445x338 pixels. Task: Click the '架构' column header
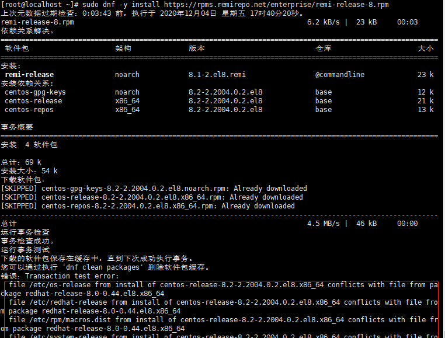pos(123,48)
